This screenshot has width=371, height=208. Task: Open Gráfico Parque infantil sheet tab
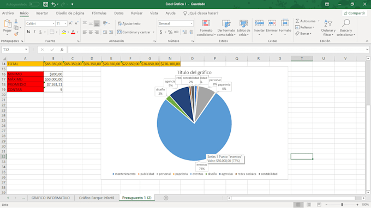click(97, 198)
